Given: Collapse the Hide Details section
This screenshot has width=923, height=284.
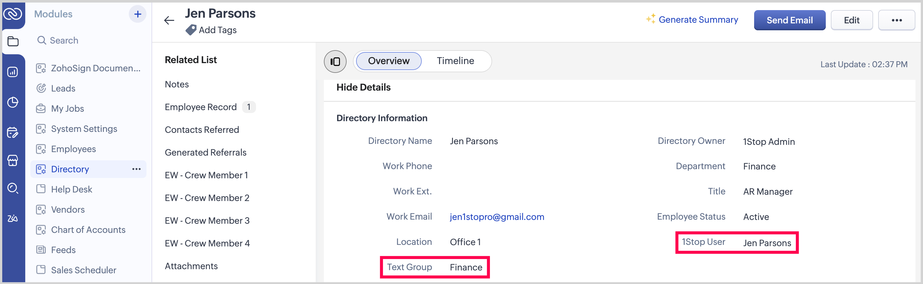Looking at the screenshot, I should (x=363, y=87).
